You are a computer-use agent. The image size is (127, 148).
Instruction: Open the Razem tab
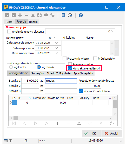pos(33,22)
